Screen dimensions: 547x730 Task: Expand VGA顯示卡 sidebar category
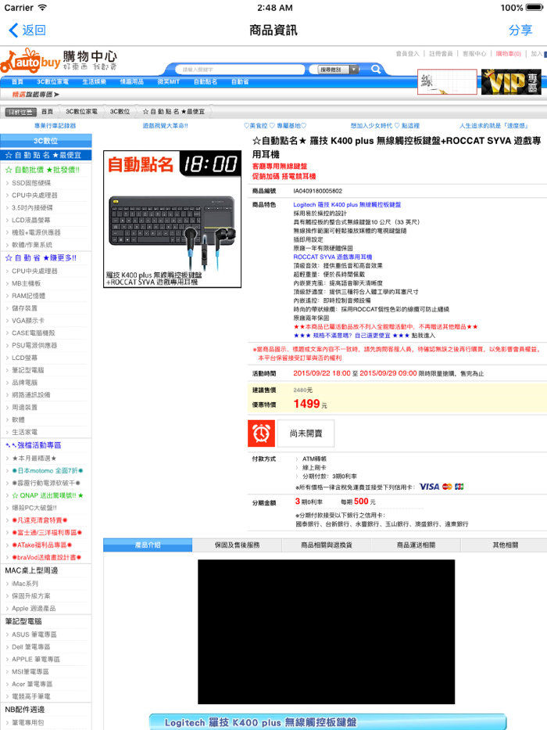pyautogui.click(x=28, y=320)
